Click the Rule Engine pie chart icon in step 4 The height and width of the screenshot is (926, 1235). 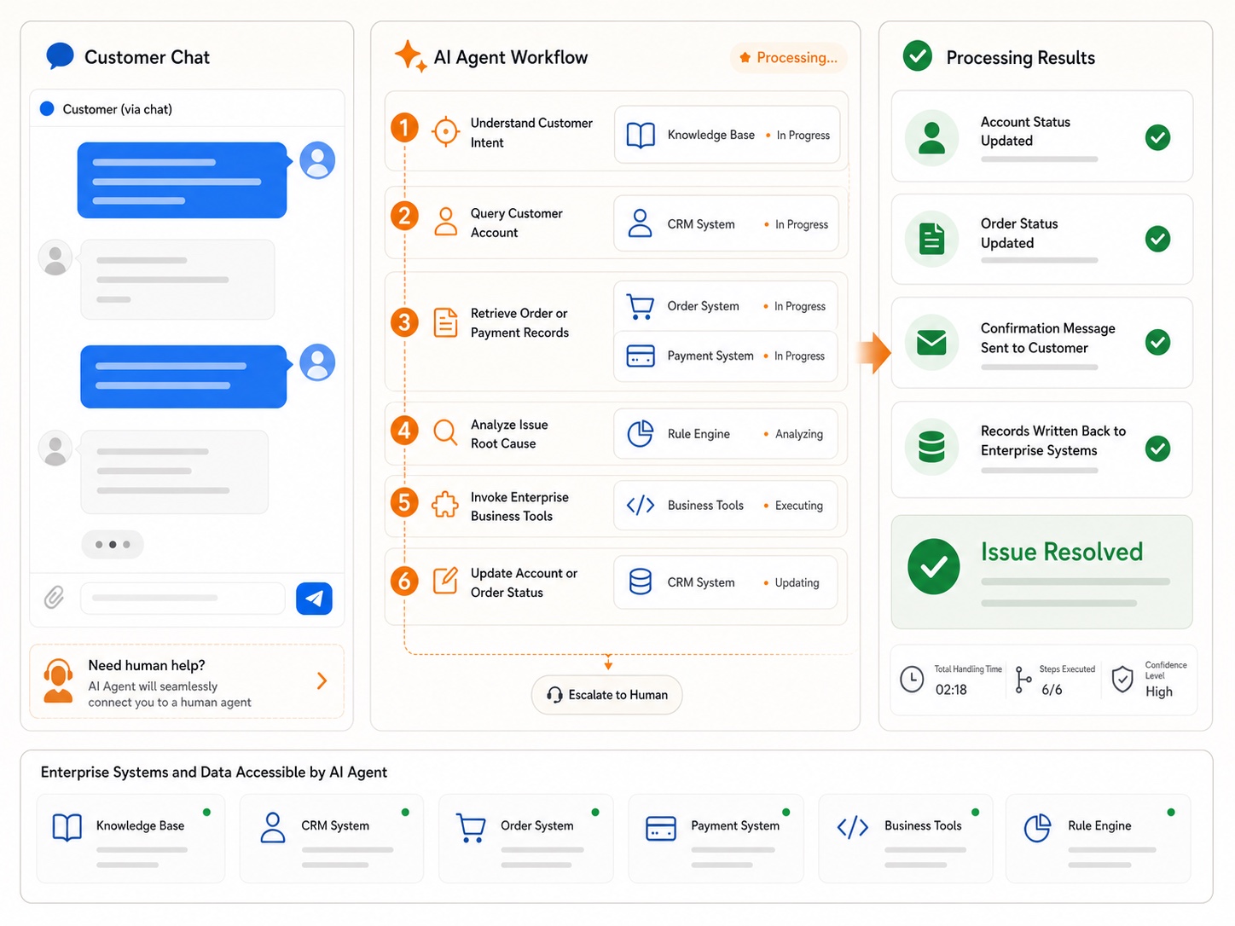pos(641,433)
